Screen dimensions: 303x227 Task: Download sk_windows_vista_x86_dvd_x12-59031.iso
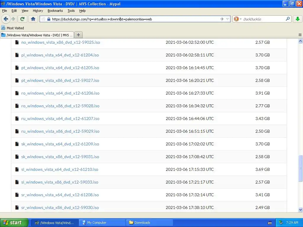[x=60, y=157]
